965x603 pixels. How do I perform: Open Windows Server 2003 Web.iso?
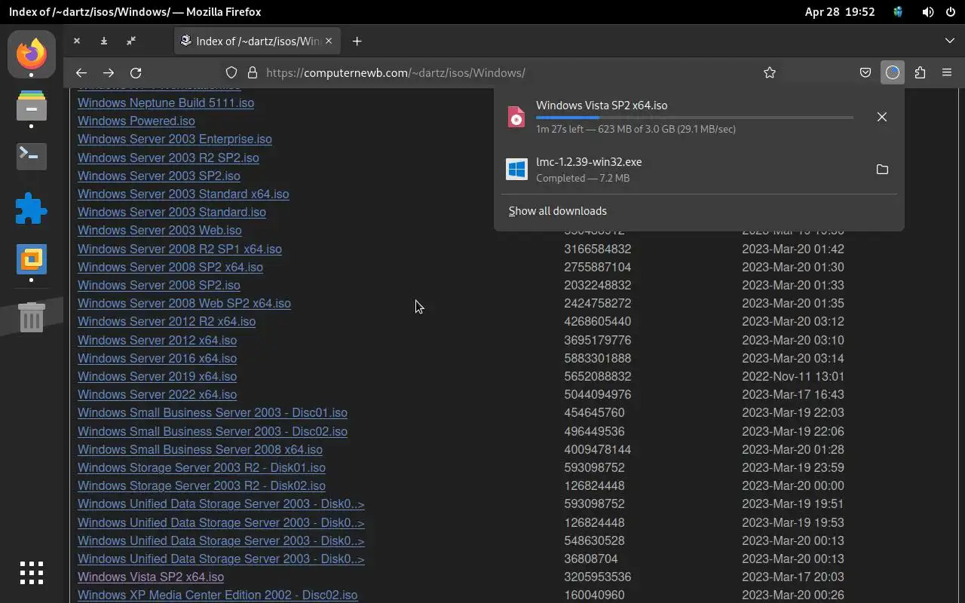click(x=160, y=230)
